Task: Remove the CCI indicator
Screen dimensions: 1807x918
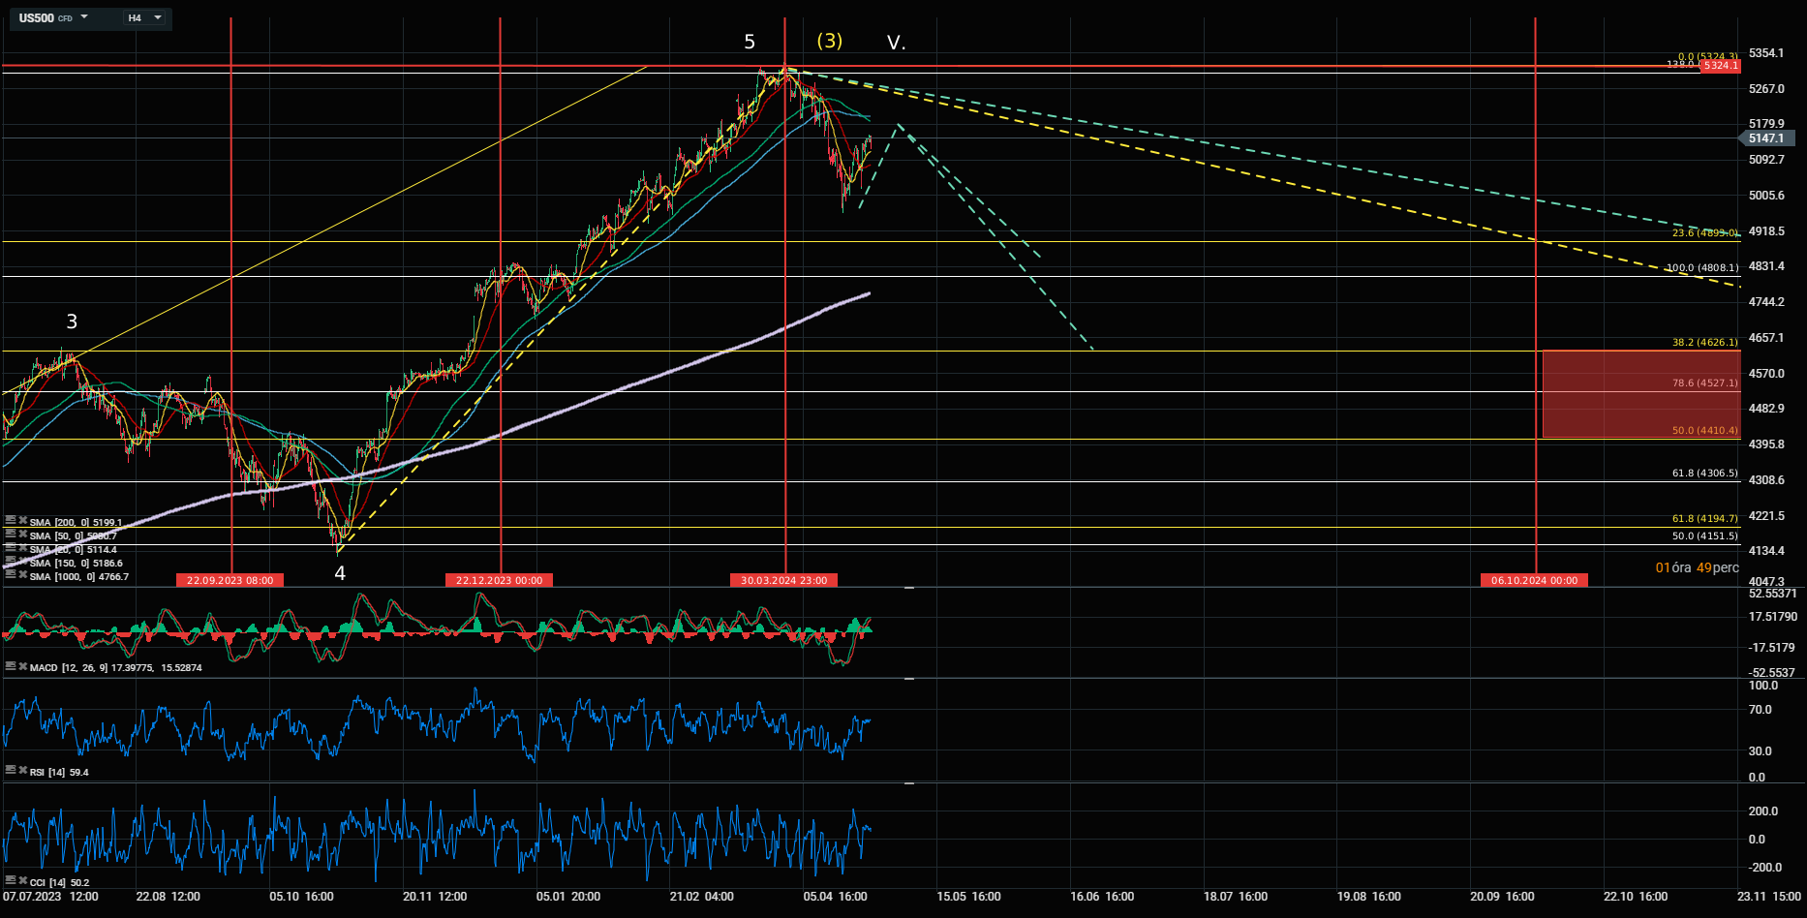Action: [x=22, y=881]
